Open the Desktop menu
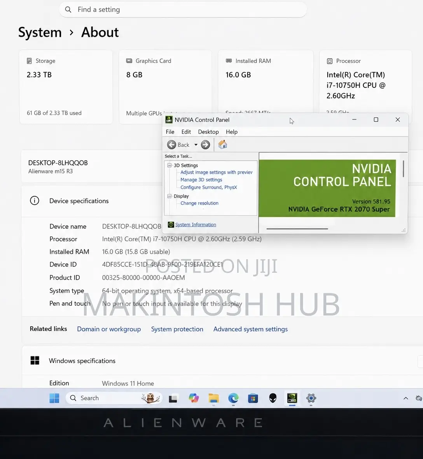The width and height of the screenshot is (423, 459). 208,132
